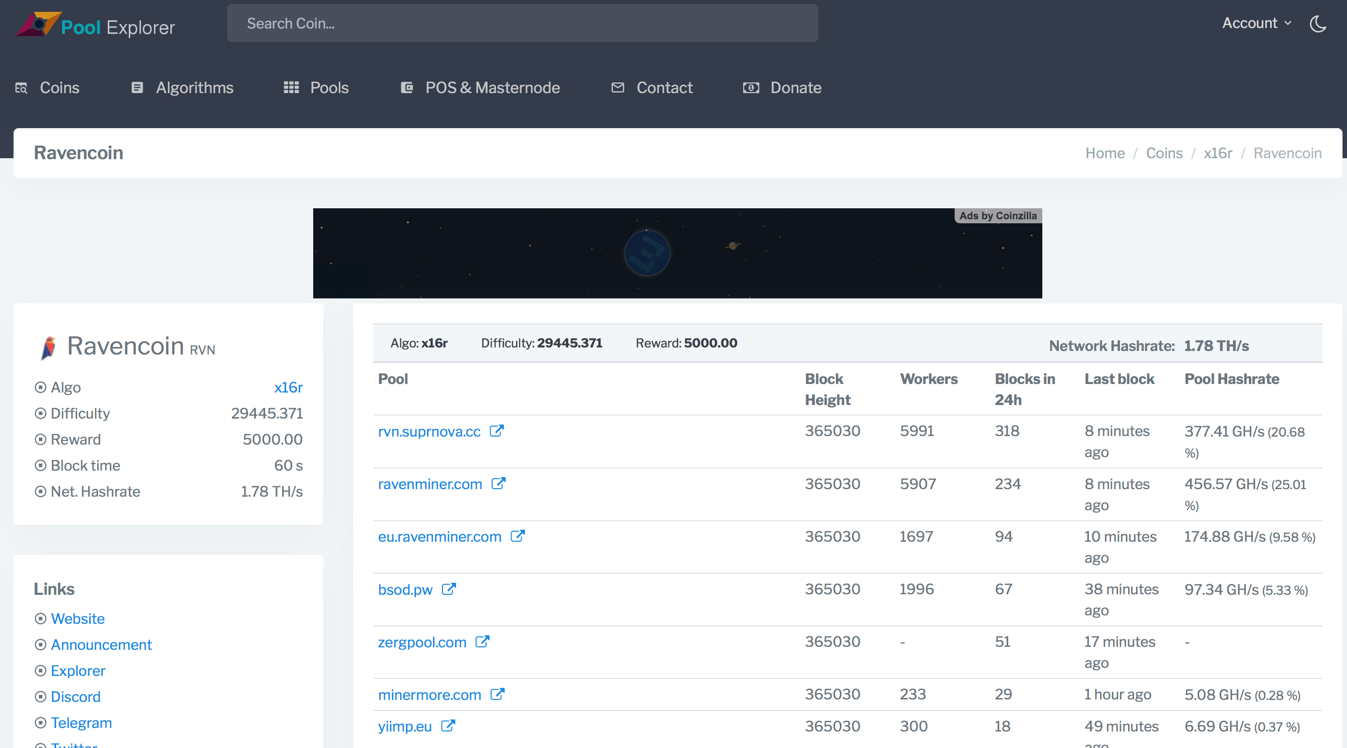The image size is (1347, 748).
Task: Open the Explorer link
Action: tap(78, 671)
